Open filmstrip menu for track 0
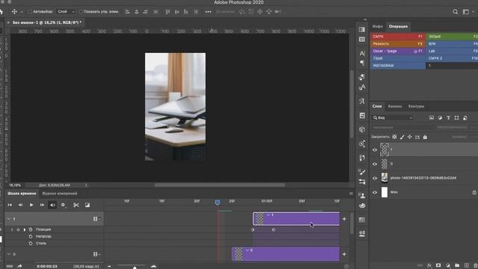This screenshot has height=269, width=478. click(x=96, y=254)
